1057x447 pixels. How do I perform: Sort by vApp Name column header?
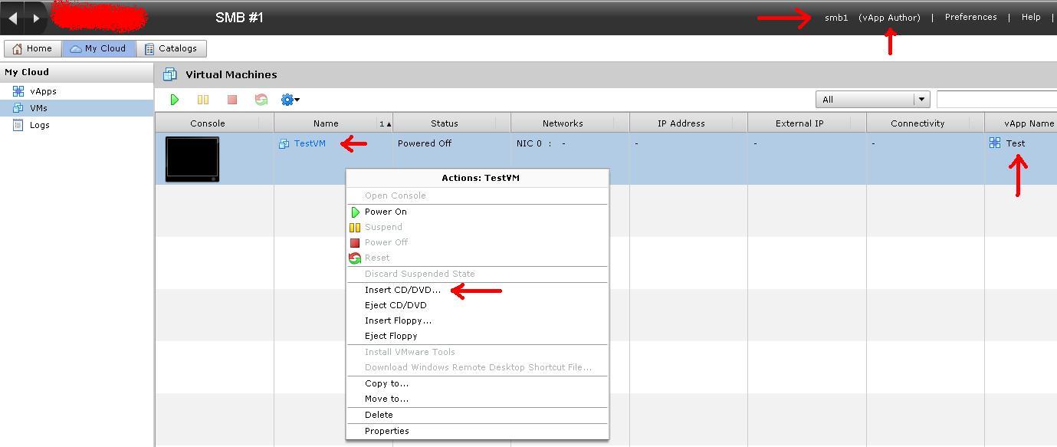click(x=1029, y=123)
